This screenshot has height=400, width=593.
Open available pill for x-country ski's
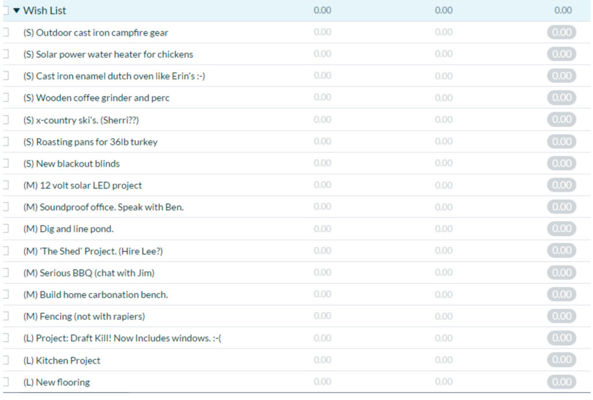tap(562, 120)
